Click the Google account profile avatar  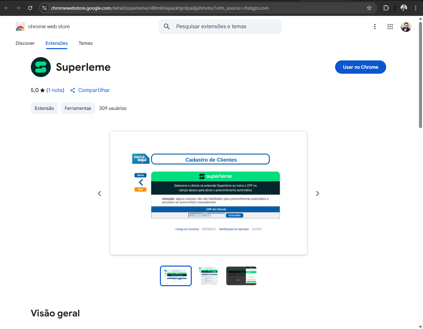[x=406, y=27]
